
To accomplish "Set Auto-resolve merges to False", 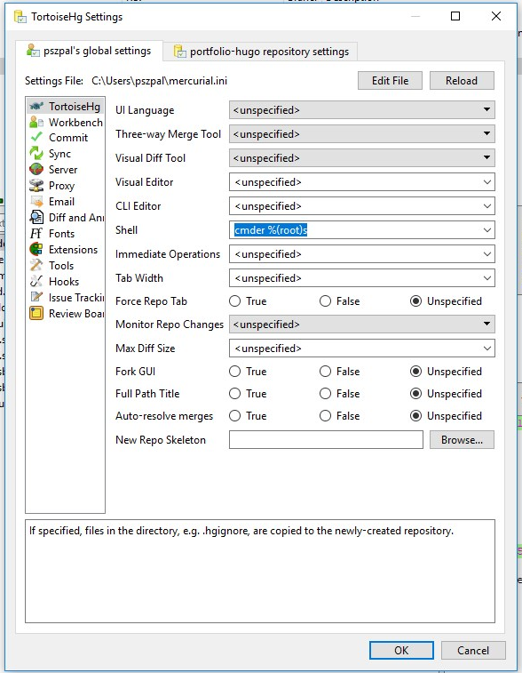I will click(x=325, y=416).
